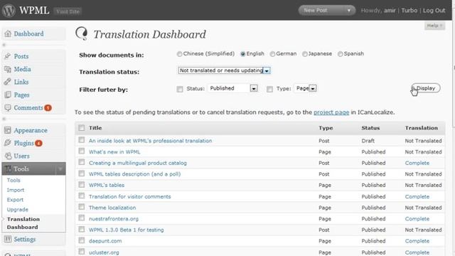Open the Export submenu item
Image resolution: width=455 pixels, height=256 pixels.
[15, 200]
